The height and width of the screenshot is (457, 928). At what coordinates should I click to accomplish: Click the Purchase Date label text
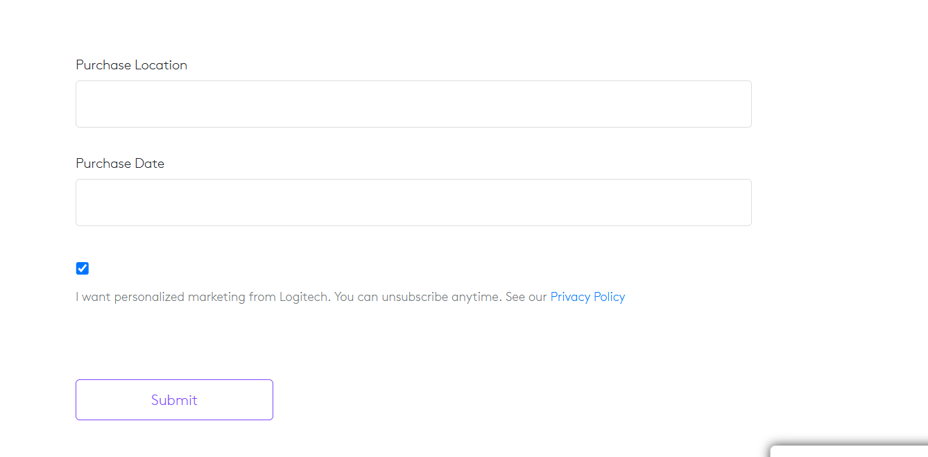120,164
